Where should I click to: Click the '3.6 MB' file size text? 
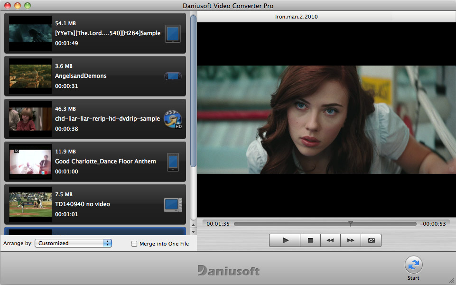[64, 66]
